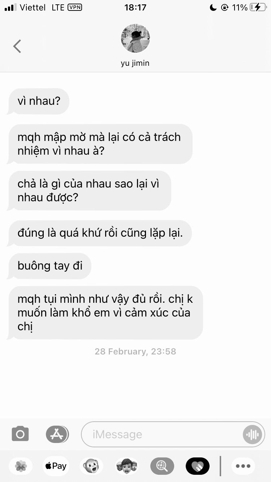Select the "vì nhau?" message bubble
The width and height of the screenshot is (271, 482).
tap(38, 101)
